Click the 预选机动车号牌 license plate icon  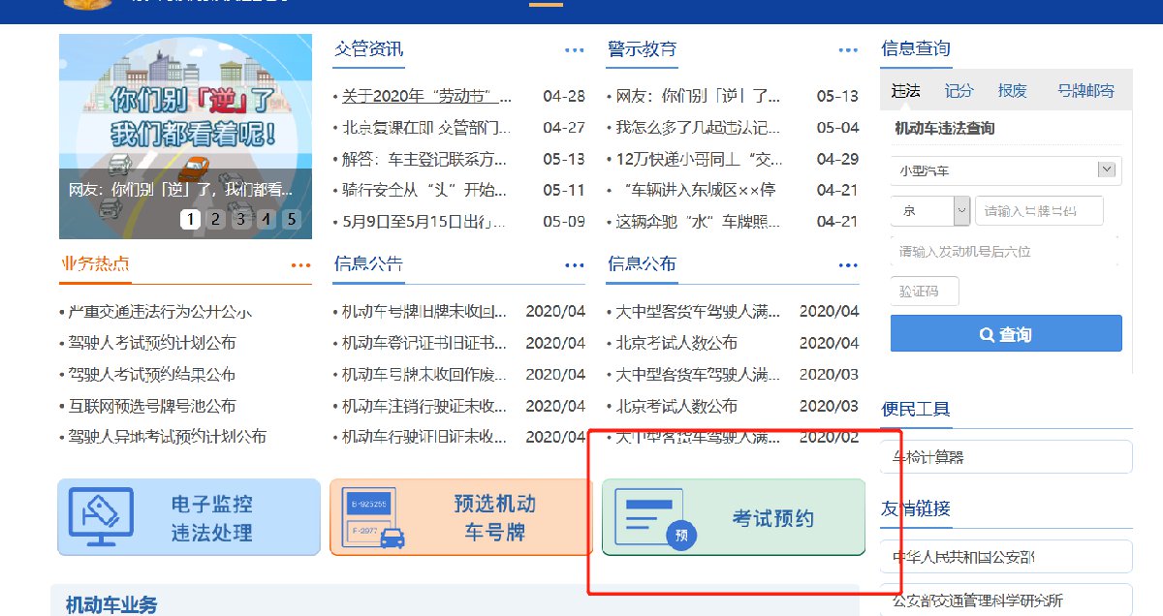pos(374,517)
